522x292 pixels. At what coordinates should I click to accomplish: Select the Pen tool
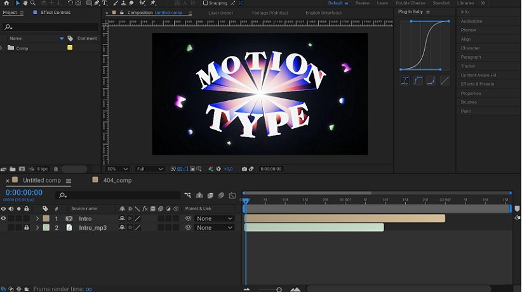[96, 3]
